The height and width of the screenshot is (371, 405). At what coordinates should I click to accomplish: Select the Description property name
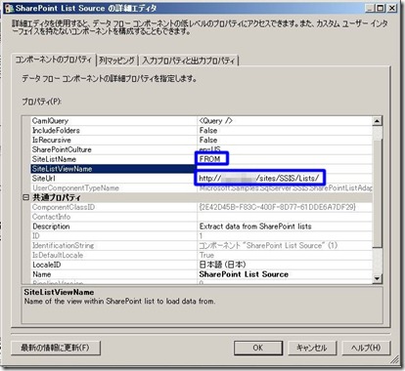(x=51, y=227)
